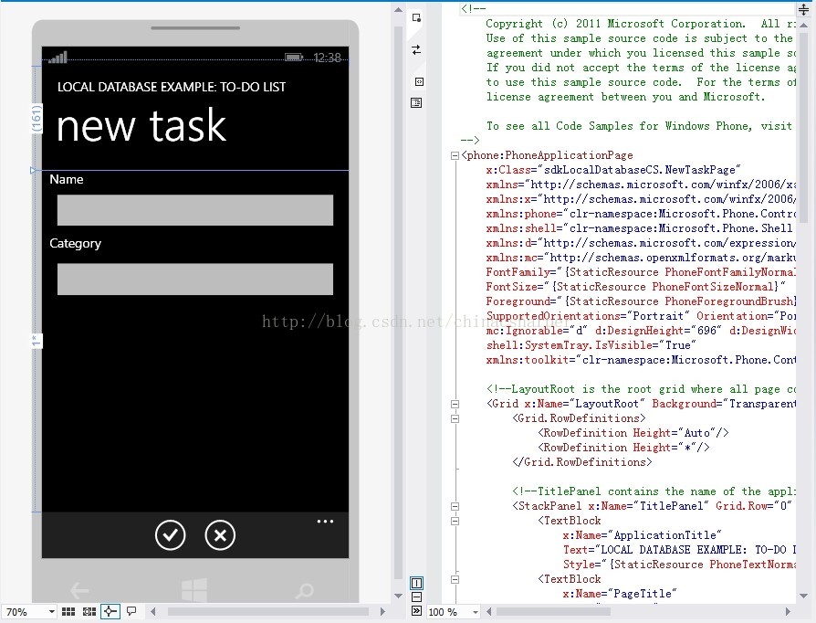Click the xmlns:toolkit namespace line
This screenshot has height=623, width=816.
[641, 360]
